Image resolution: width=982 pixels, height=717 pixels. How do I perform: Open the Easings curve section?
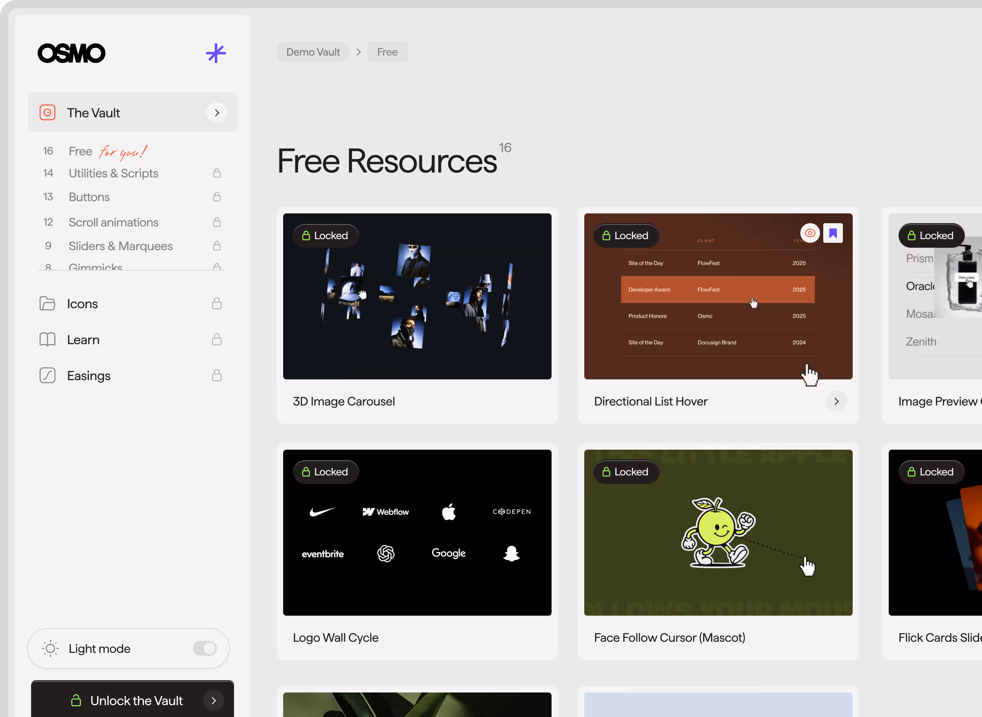click(89, 376)
